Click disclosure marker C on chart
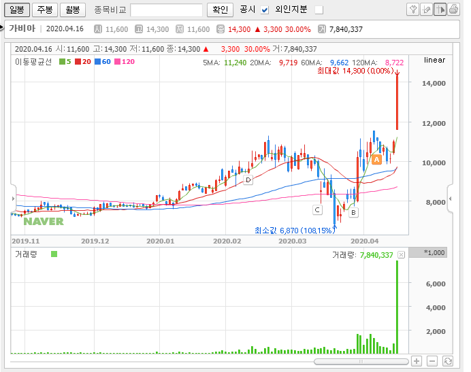The width and height of the screenshot is (471, 372). (317, 209)
